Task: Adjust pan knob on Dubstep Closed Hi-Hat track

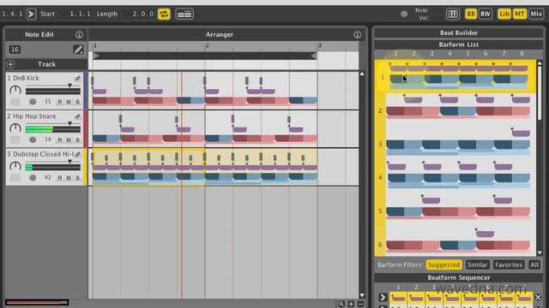Action: [15, 166]
